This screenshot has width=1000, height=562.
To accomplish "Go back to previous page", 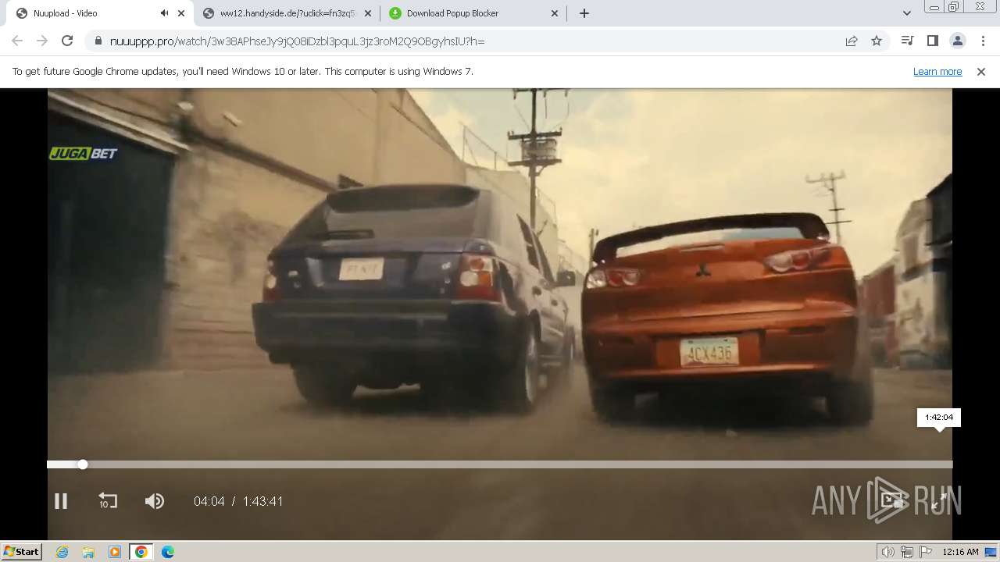I will [x=17, y=41].
